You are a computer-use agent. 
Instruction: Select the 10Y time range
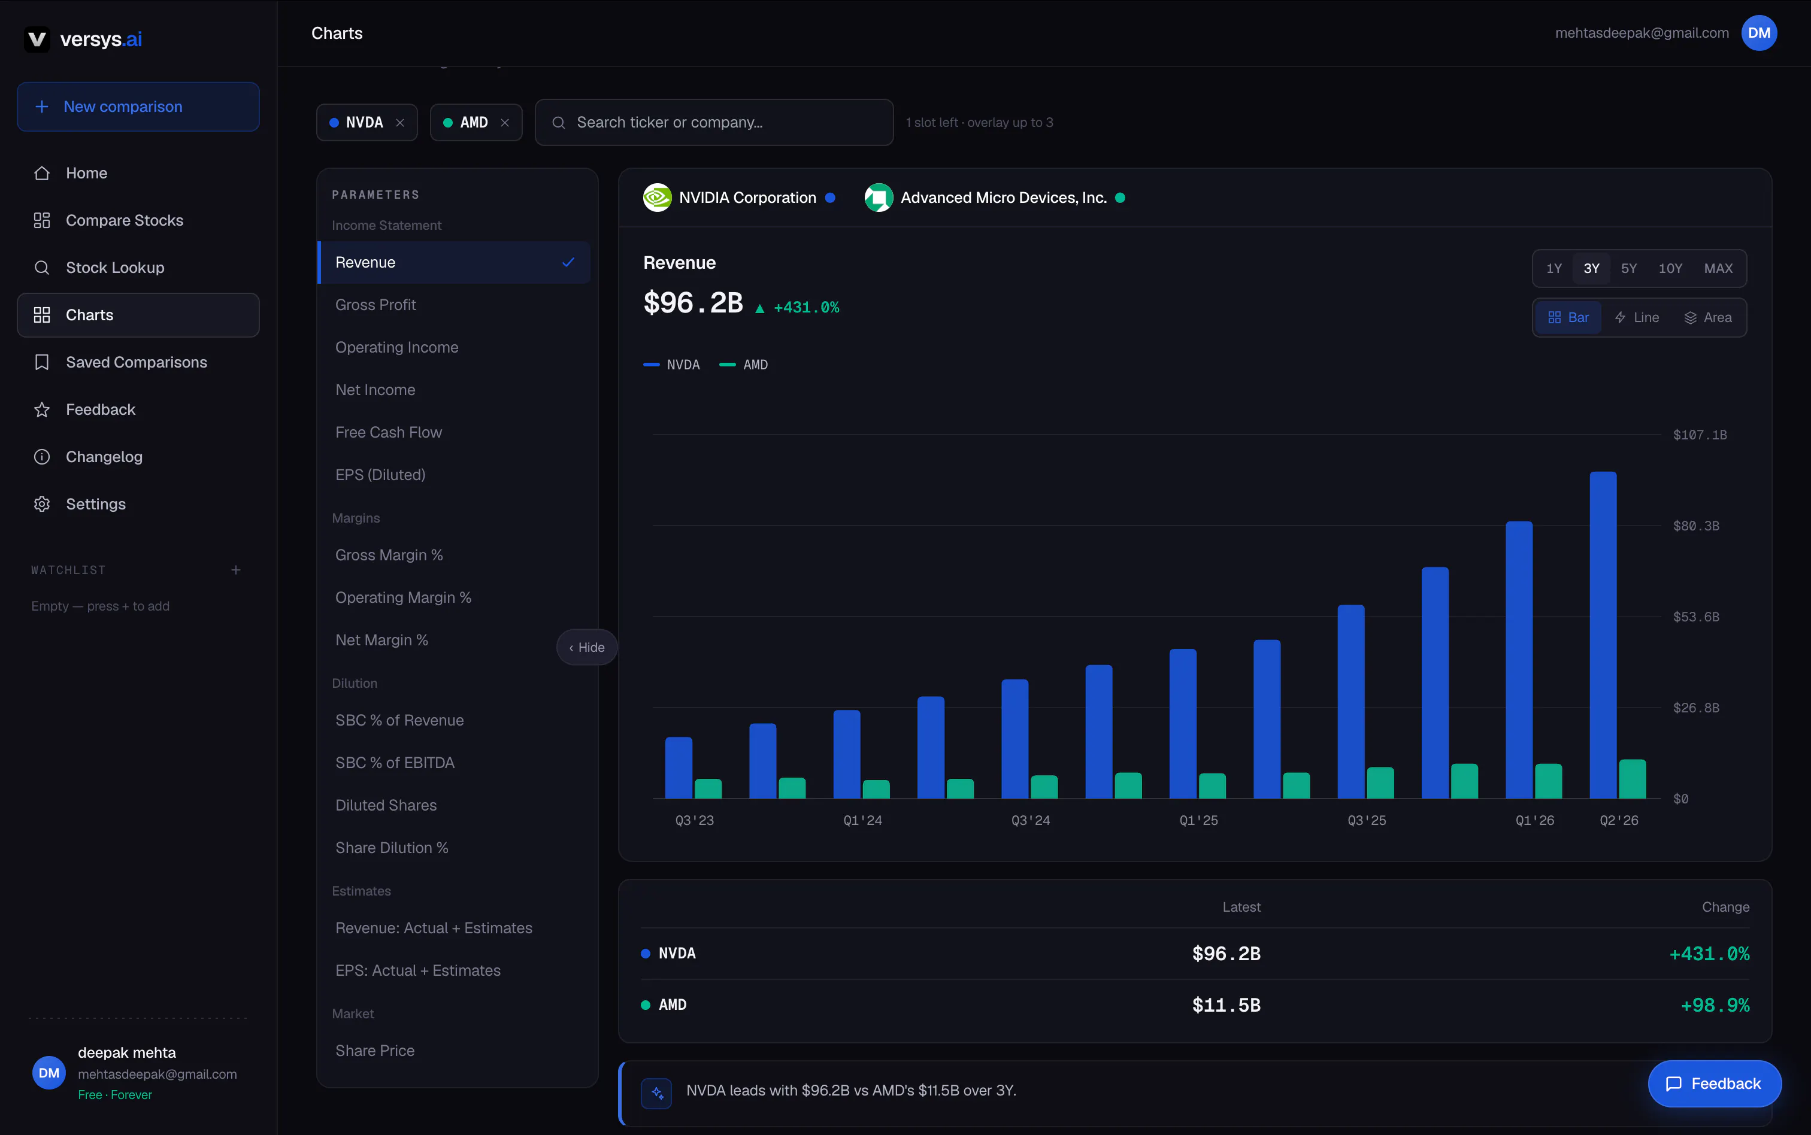click(x=1670, y=269)
